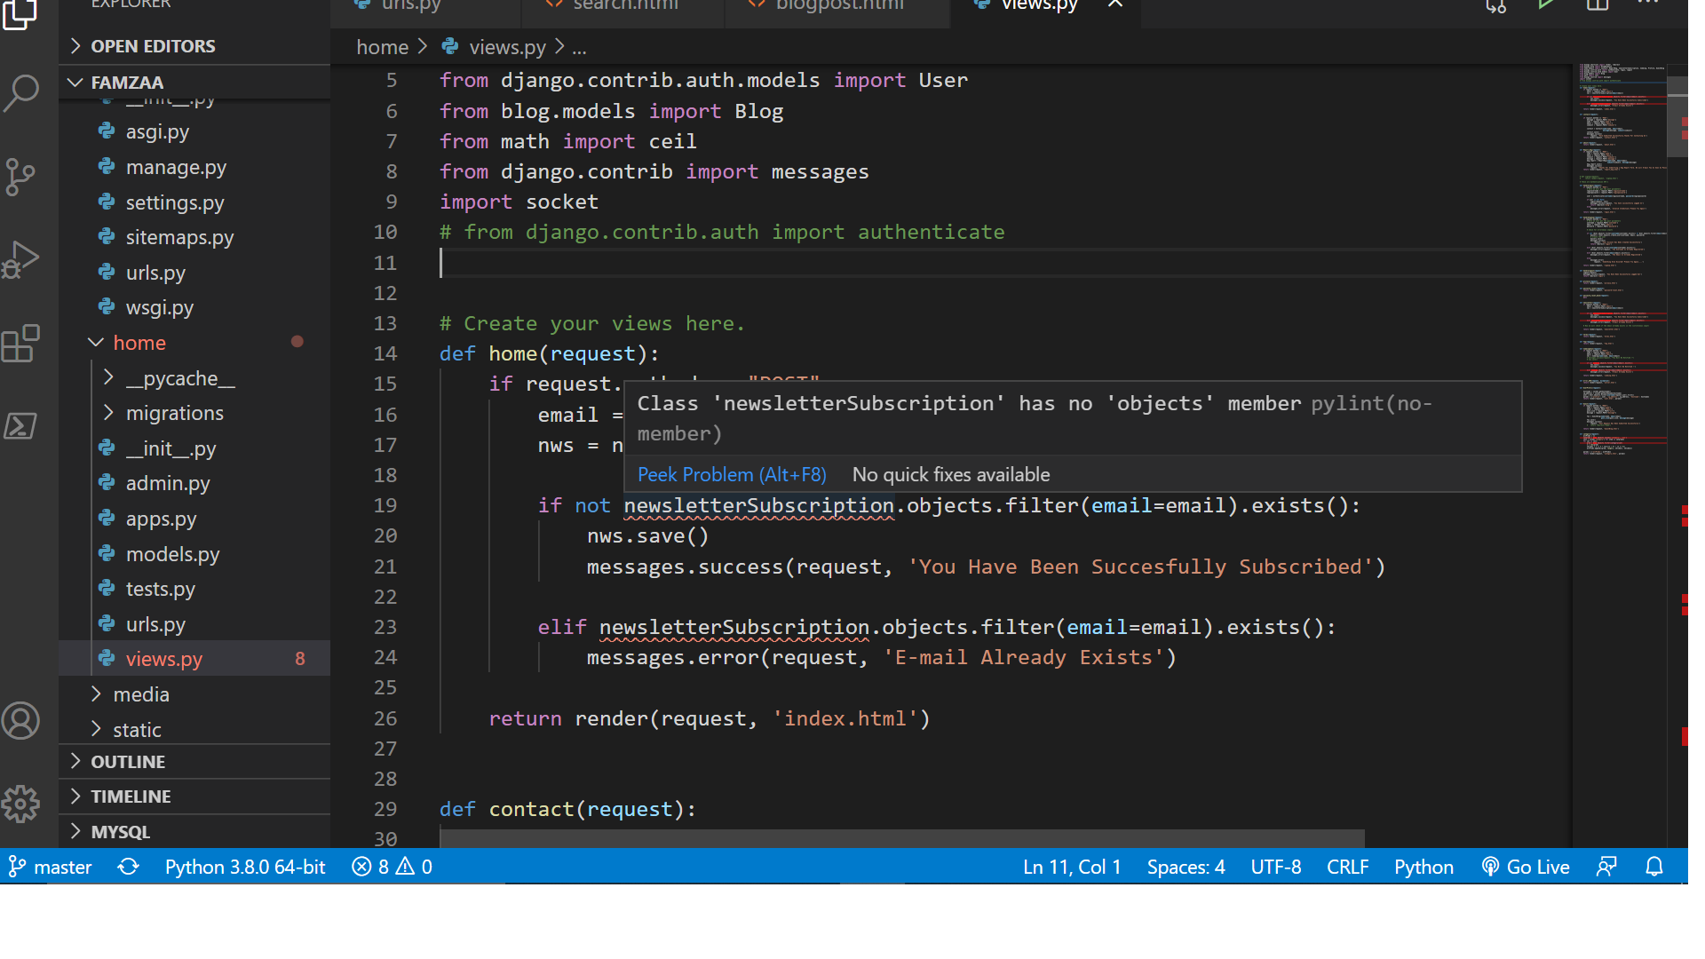Open the Accounts icon in the activity bar
Screen dimensions: 1705x959
(x=21, y=721)
